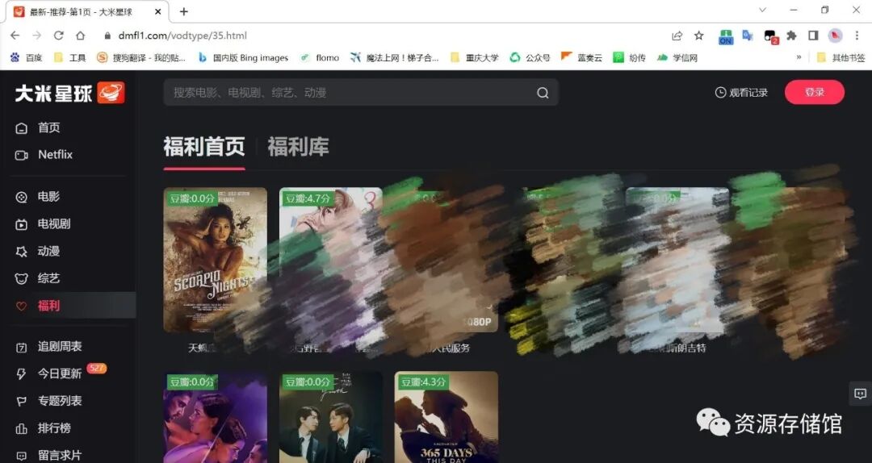The width and height of the screenshot is (872, 463).
Task: Open the extensions puzzle icon
Action: click(791, 35)
